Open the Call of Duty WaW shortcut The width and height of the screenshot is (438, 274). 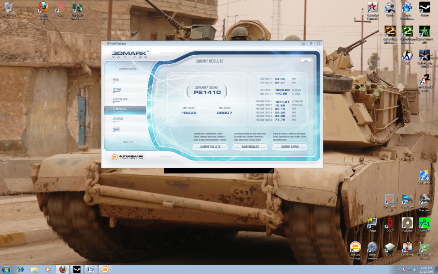[425, 59]
